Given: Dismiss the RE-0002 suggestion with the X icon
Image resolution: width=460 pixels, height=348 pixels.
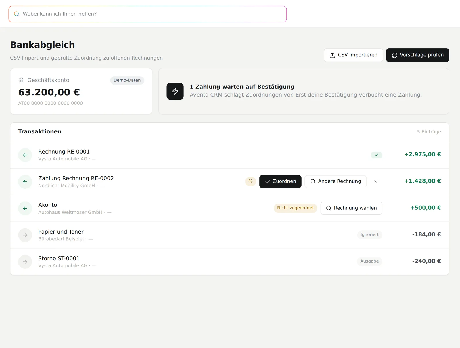Looking at the screenshot, I should [376, 181].
